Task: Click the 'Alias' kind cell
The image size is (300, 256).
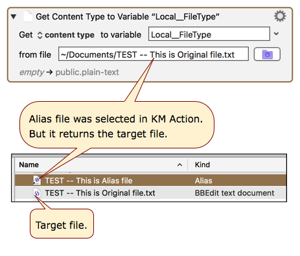Action: (203, 181)
